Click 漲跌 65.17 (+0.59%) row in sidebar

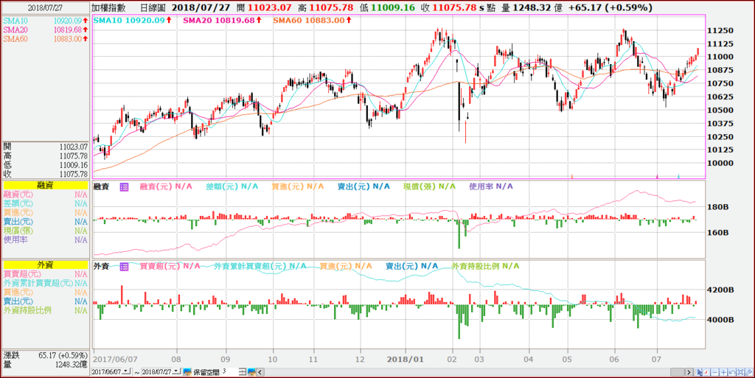(x=45, y=355)
